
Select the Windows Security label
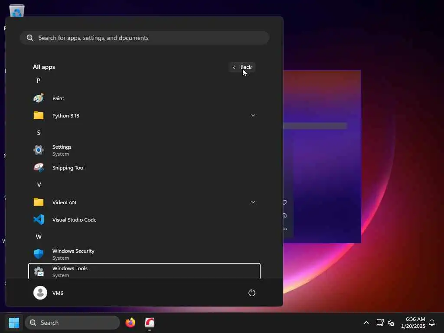[x=73, y=251]
